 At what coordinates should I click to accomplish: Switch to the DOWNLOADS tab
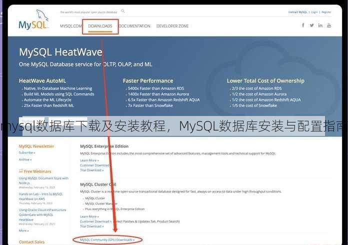100,26
